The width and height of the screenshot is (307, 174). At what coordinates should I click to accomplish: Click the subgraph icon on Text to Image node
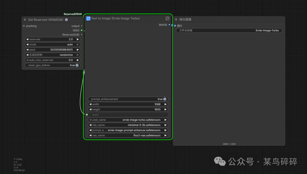pyautogui.click(x=88, y=18)
